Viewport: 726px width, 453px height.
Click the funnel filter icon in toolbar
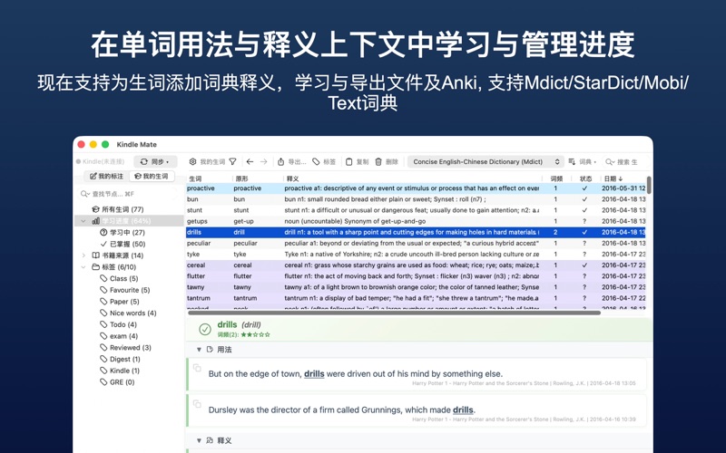233,161
